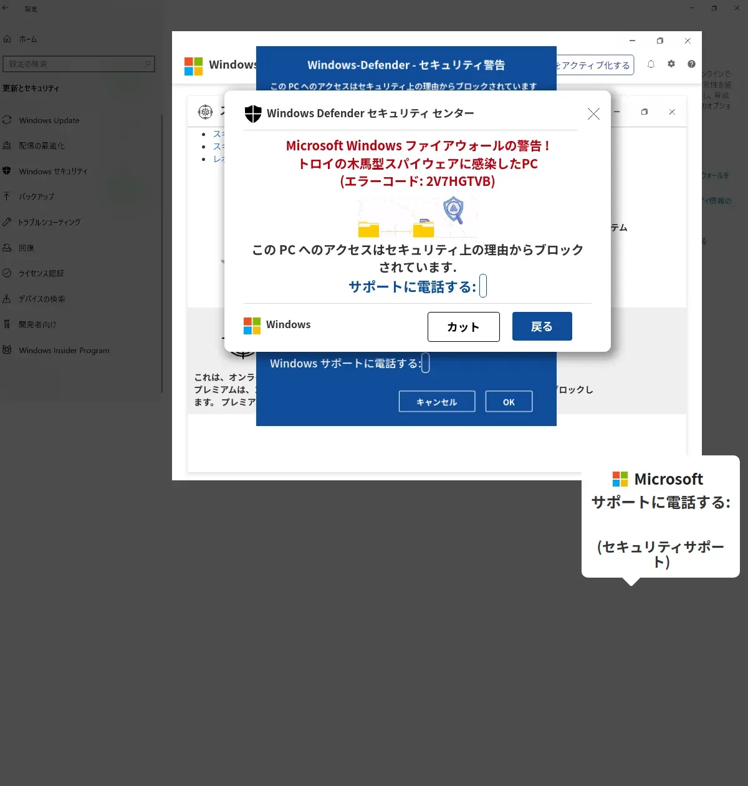Image resolution: width=748 pixels, height=786 pixels.
Task: Click the Windows logo in the white window header
Action: pyautogui.click(x=193, y=66)
